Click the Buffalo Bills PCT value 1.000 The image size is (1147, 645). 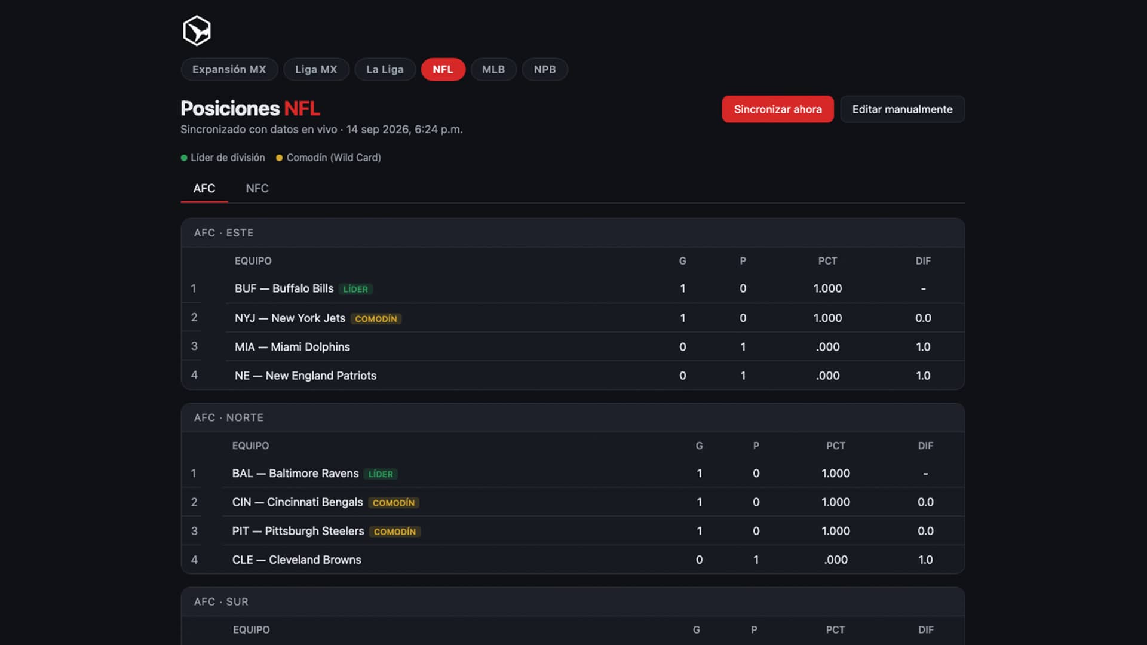coord(827,288)
